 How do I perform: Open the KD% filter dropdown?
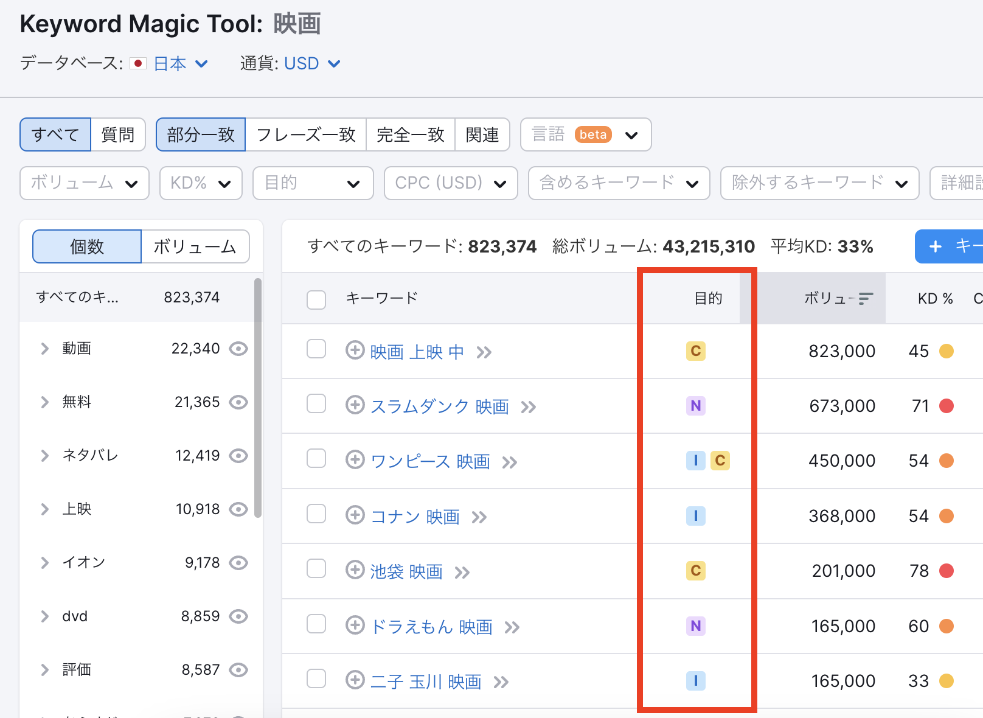[201, 183]
